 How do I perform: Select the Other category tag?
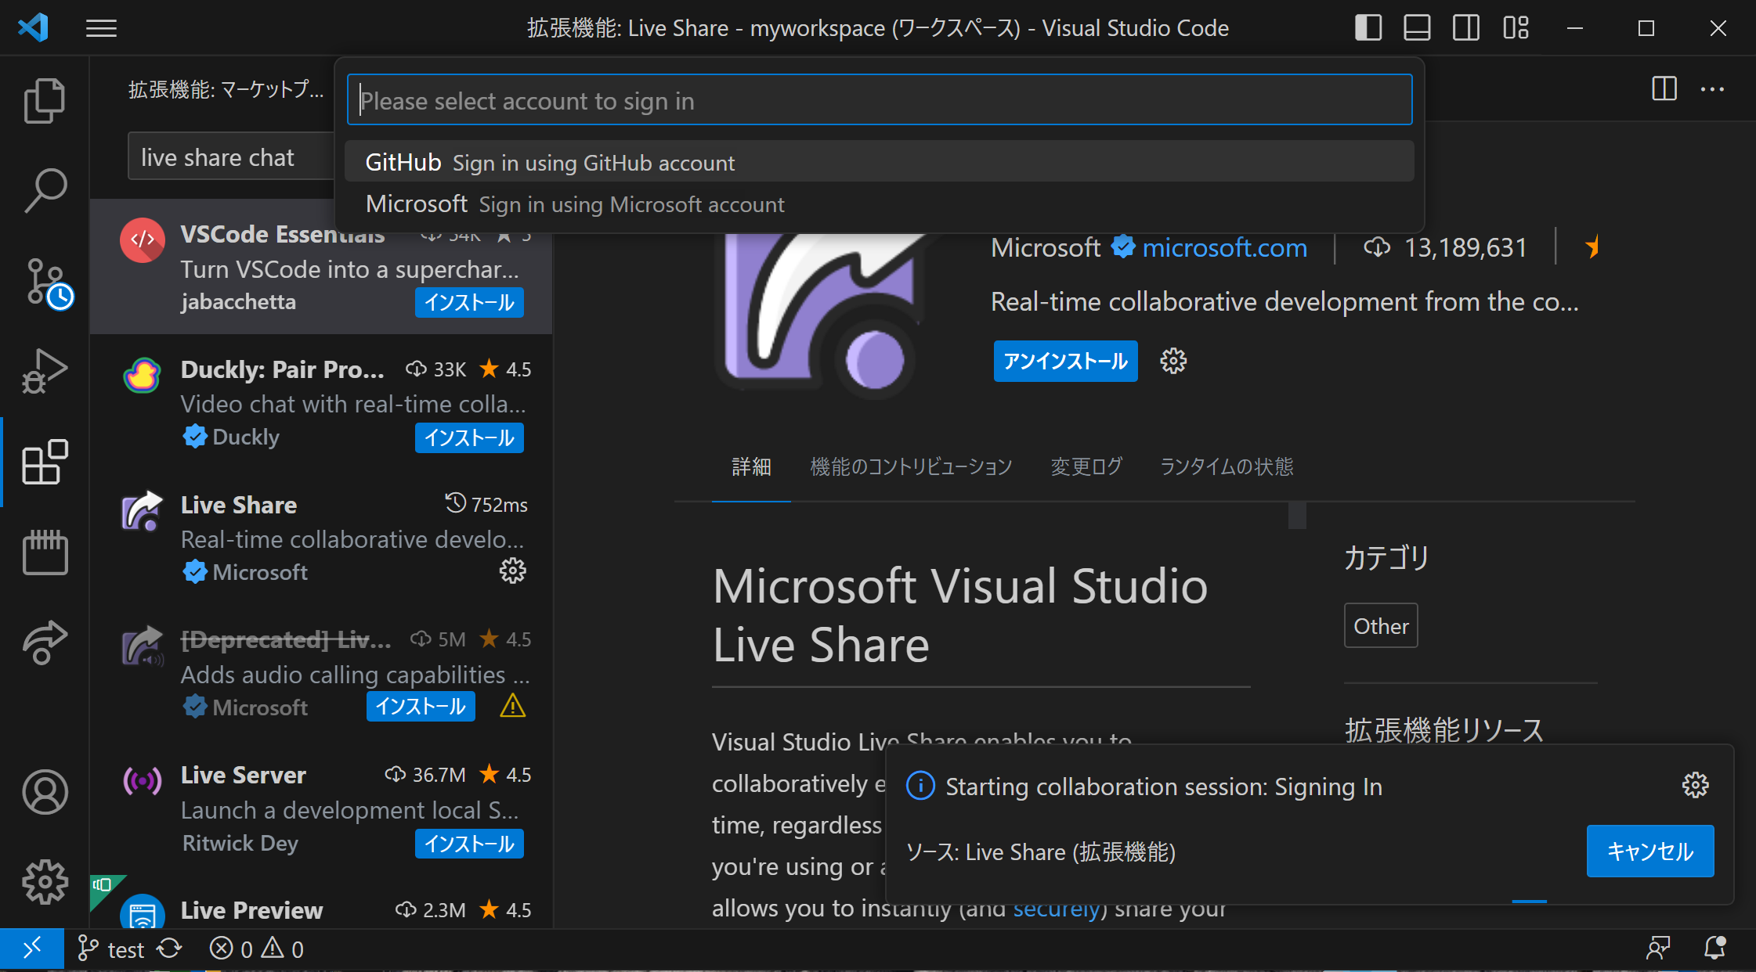[x=1381, y=625]
